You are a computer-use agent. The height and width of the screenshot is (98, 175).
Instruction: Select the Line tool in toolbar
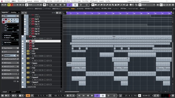click(121, 5)
